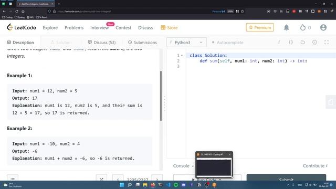336x189 pixels.
Task: Open the Discuss nav link
Action: click(x=145, y=28)
